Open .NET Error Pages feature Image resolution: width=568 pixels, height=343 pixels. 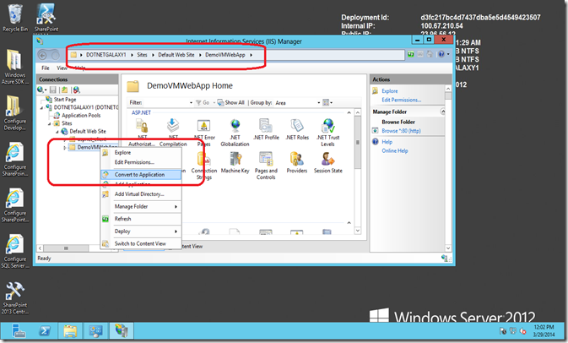tap(204, 133)
